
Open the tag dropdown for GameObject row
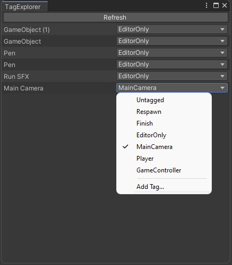[x=172, y=41]
